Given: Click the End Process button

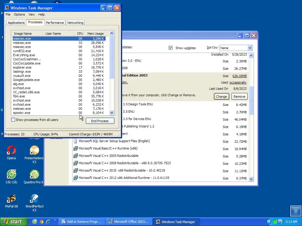Looking at the screenshot, I should click(100, 121).
